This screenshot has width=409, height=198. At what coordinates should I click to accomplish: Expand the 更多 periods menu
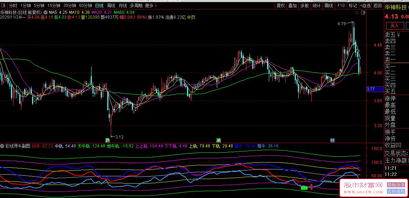tap(151, 6)
